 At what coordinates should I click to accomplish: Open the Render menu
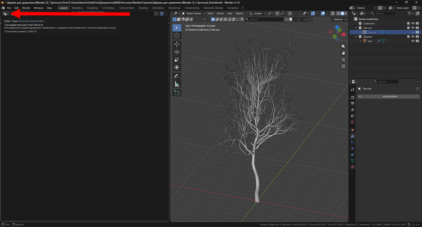coord(26,8)
